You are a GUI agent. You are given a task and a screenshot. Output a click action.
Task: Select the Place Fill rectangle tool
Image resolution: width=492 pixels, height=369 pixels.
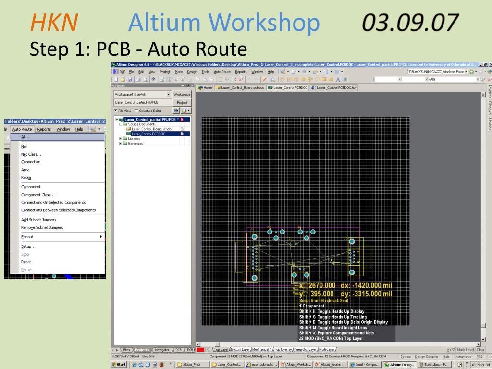pyautogui.click(x=324, y=80)
